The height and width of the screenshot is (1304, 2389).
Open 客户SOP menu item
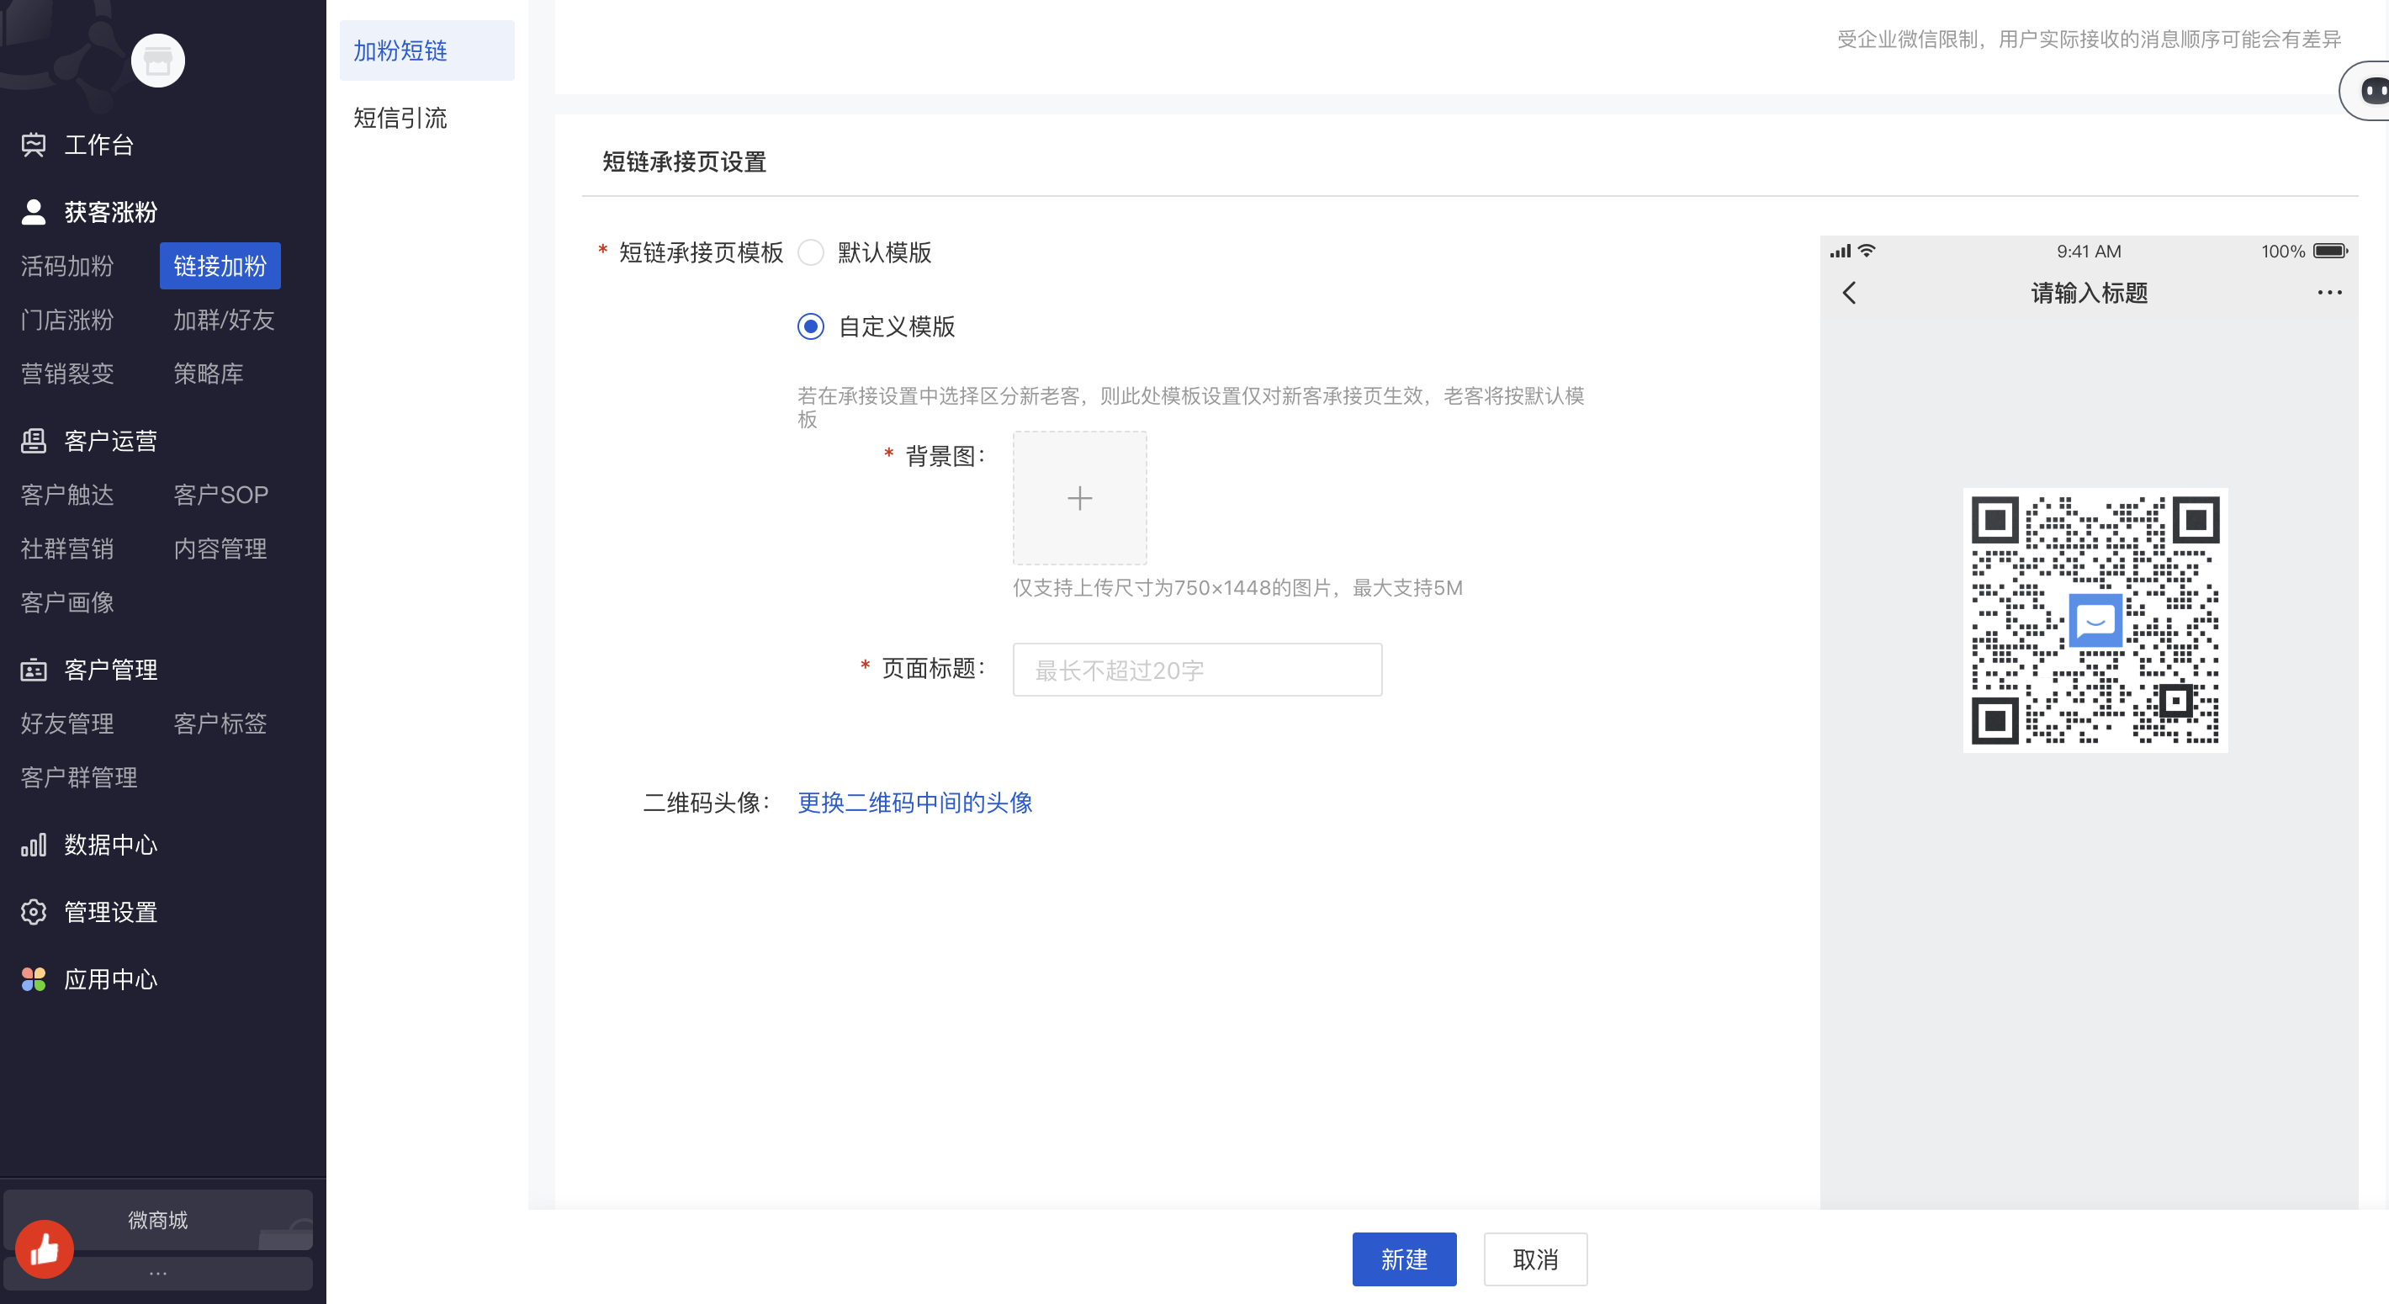pos(220,495)
